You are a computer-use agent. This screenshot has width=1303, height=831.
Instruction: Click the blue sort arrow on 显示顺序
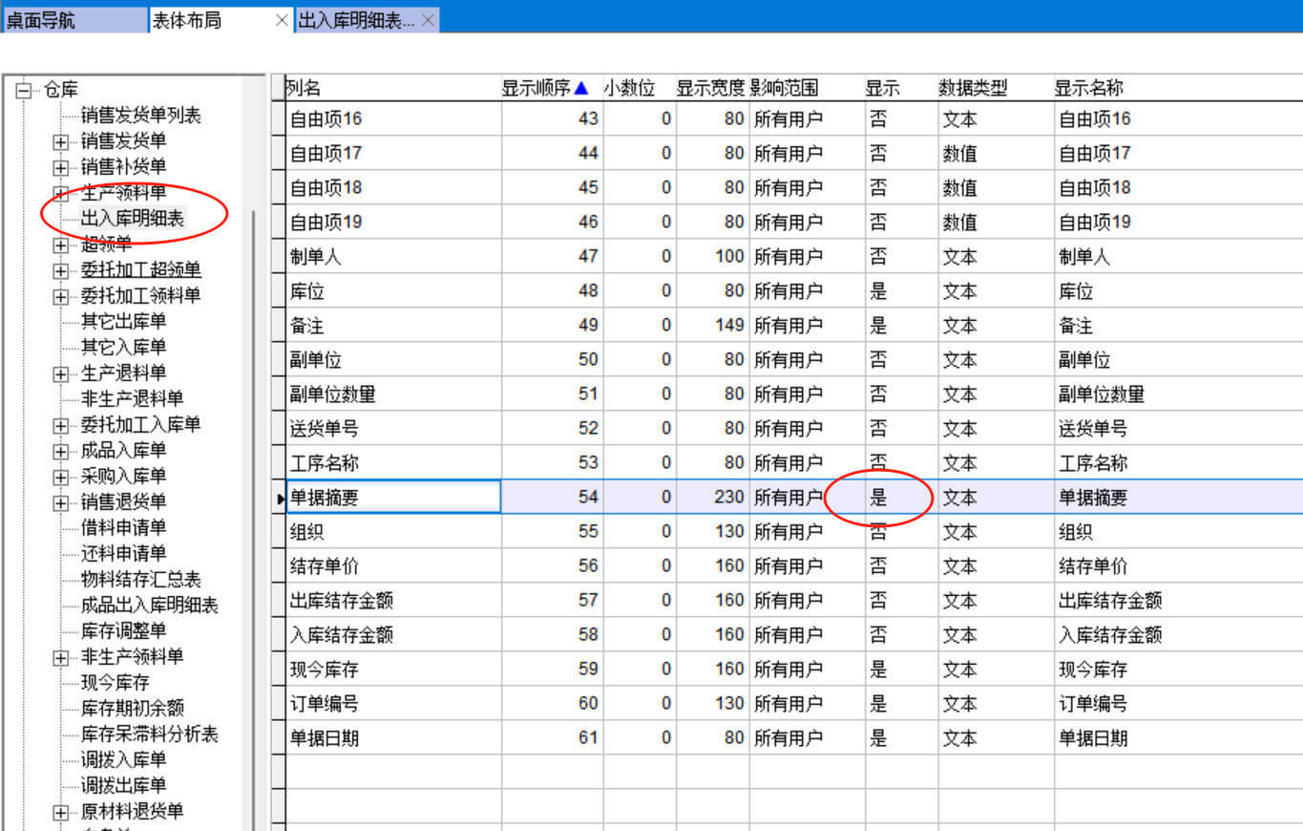pyautogui.click(x=580, y=89)
